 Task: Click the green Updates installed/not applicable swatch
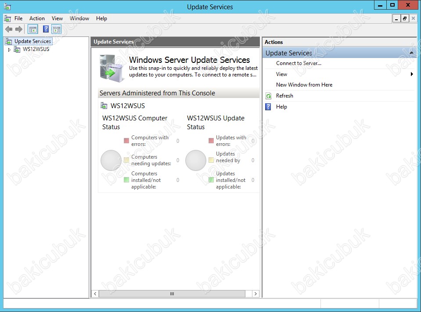(211, 180)
